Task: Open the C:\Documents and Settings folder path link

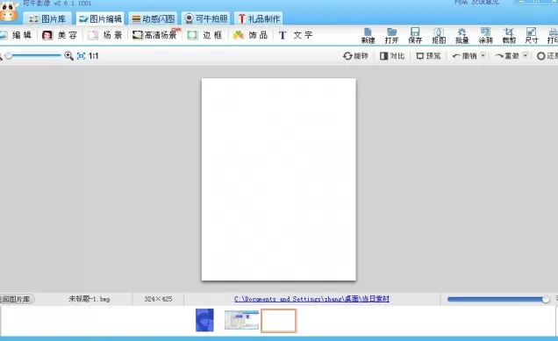Action: (x=311, y=299)
